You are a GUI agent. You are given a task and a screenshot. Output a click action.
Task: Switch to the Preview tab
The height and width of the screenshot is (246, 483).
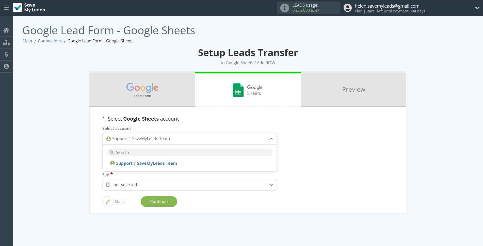[x=353, y=89]
